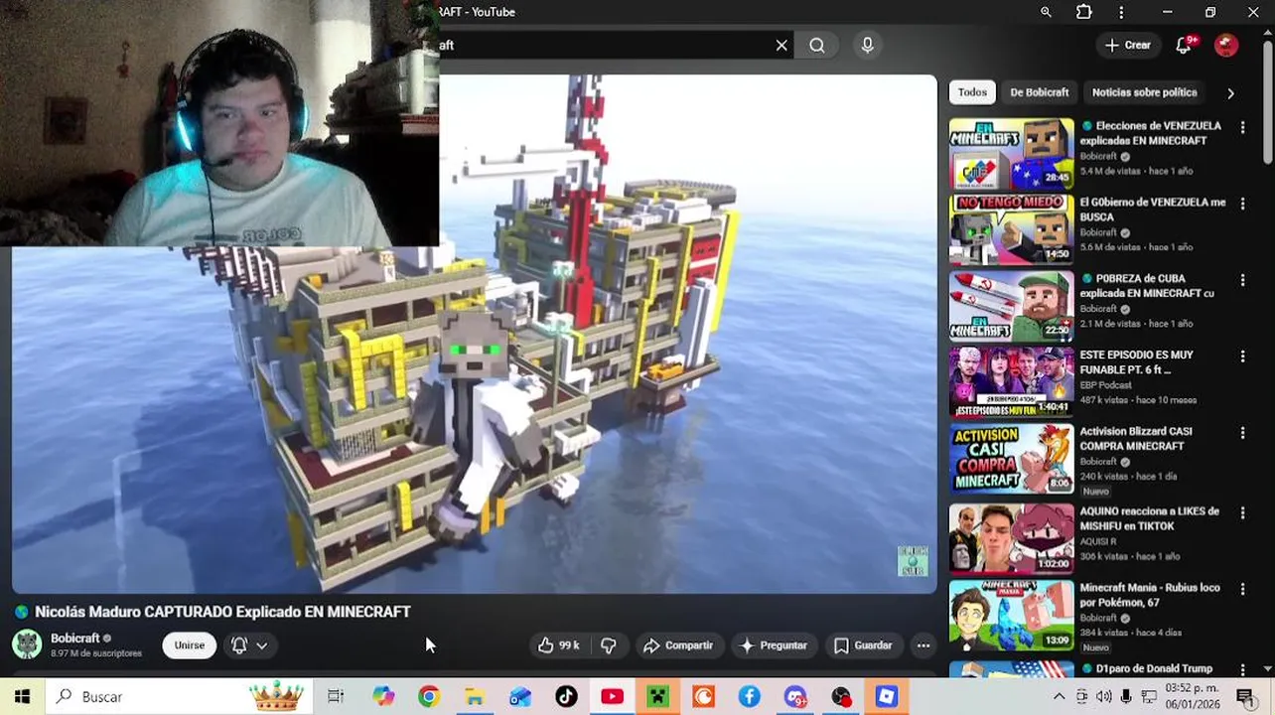Screen dimensions: 1275x715
Task: Open options for Elecciones de VENEZUELA video
Action: tap(1242, 127)
